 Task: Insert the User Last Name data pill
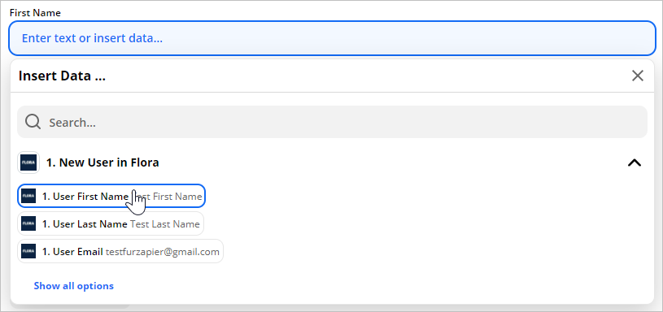click(x=111, y=223)
